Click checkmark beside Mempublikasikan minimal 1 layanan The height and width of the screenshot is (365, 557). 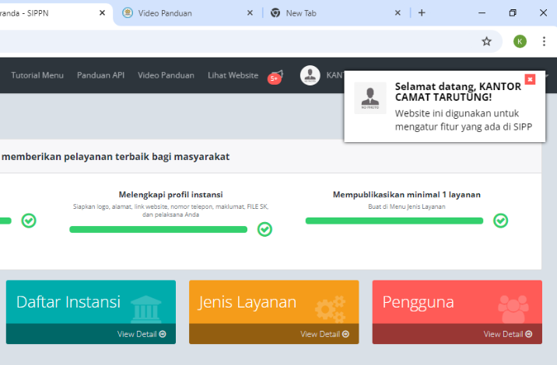501,221
